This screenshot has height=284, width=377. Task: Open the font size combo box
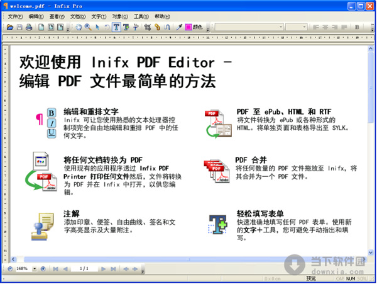tap(296, 27)
